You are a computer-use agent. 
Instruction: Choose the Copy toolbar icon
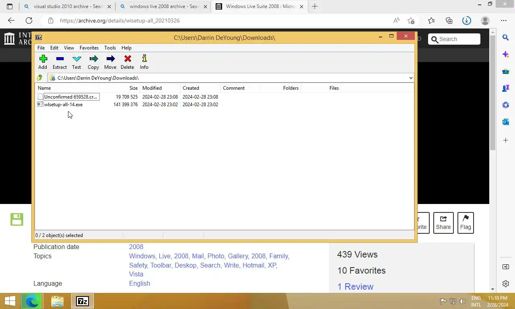pos(93,62)
